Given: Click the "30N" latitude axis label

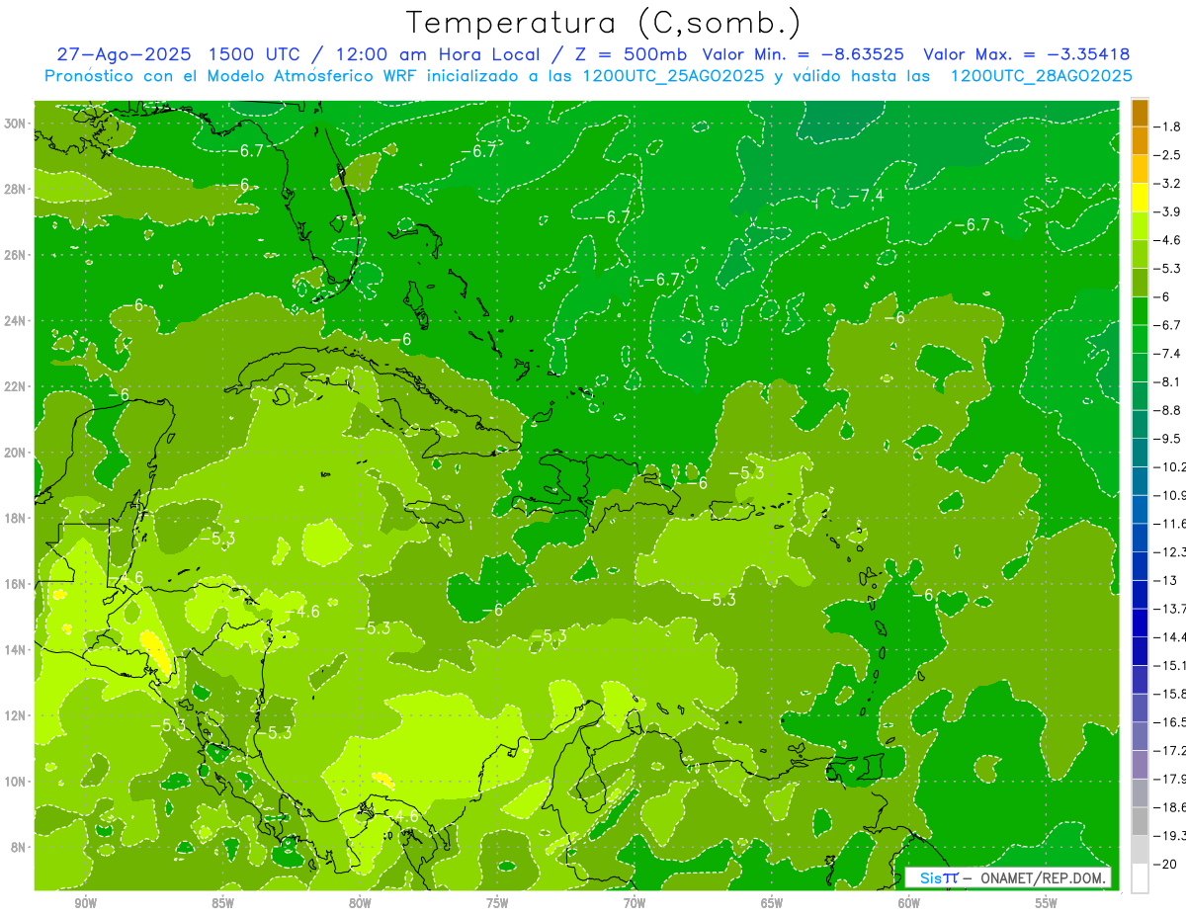Looking at the screenshot, I should click(15, 124).
